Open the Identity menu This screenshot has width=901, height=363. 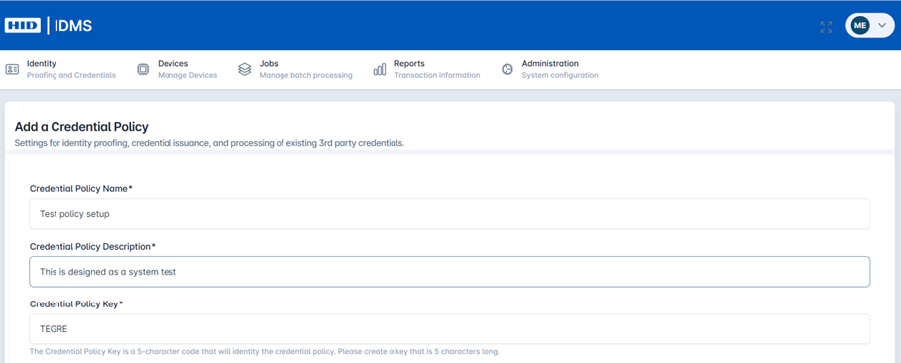[x=60, y=69]
